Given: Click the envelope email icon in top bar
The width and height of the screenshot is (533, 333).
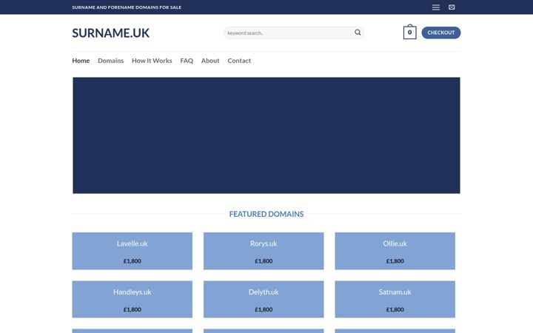Looking at the screenshot, I should pos(452,7).
